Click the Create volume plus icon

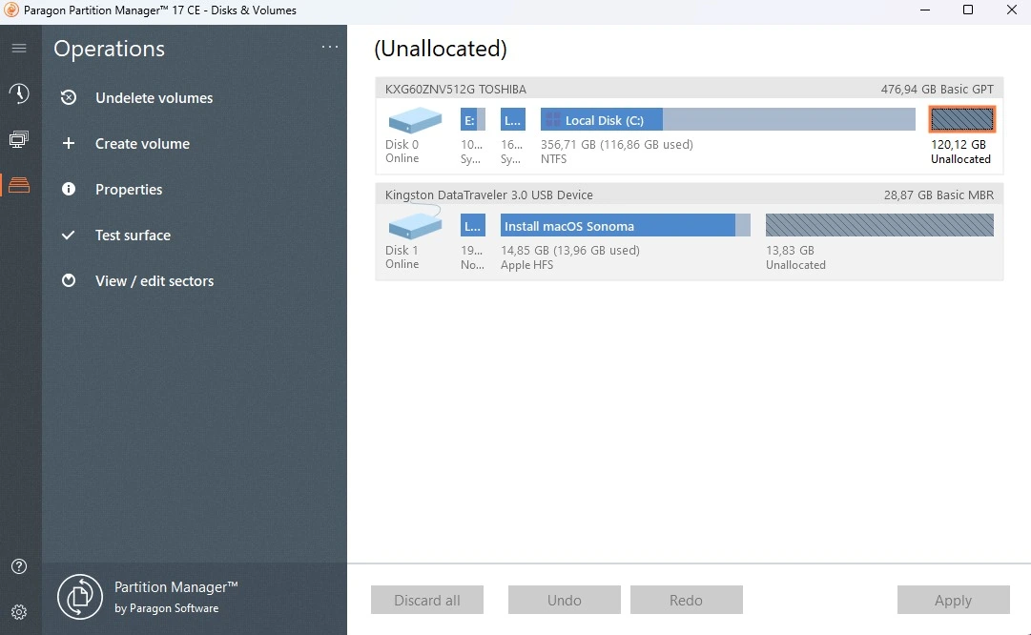pyautogui.click(x=69, y=143)
